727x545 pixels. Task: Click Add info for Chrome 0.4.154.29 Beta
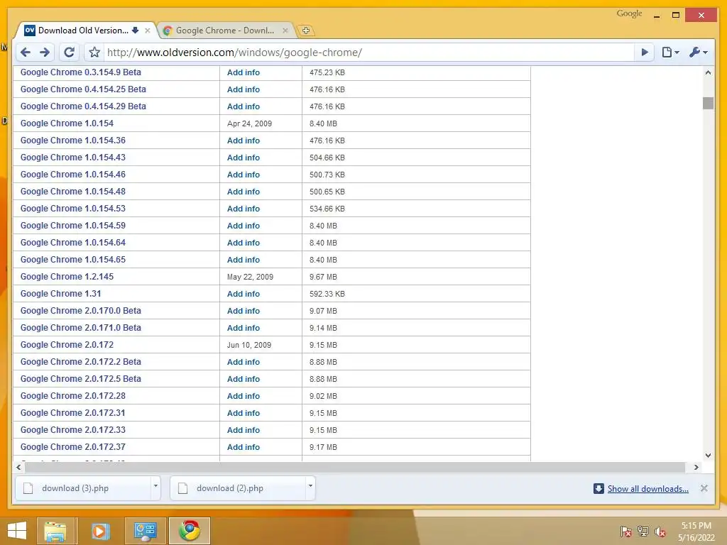point(244,106)
